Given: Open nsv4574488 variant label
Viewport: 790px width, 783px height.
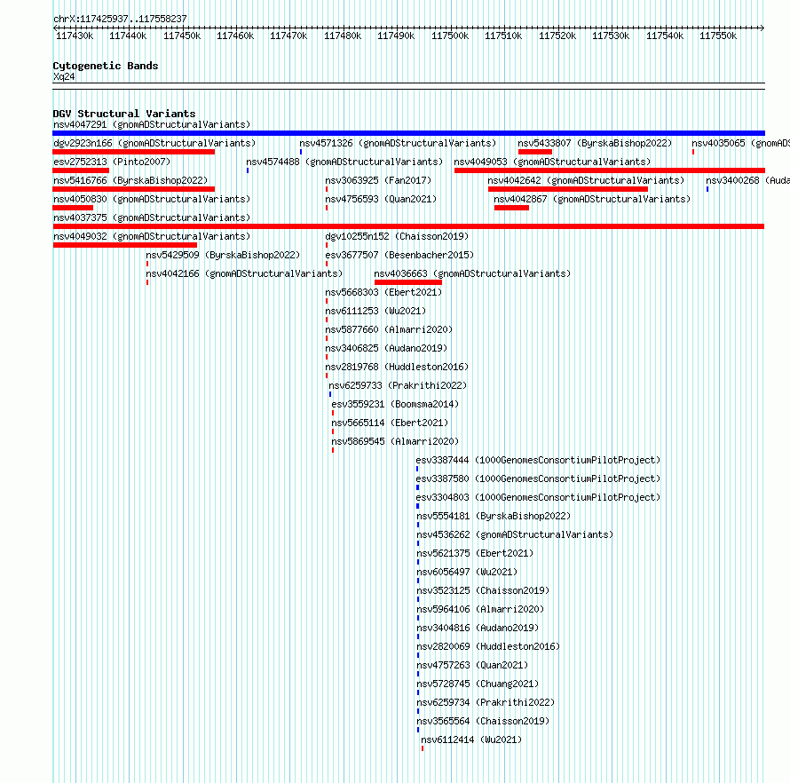Looking at the screenshot, I should tap(344, 162).
